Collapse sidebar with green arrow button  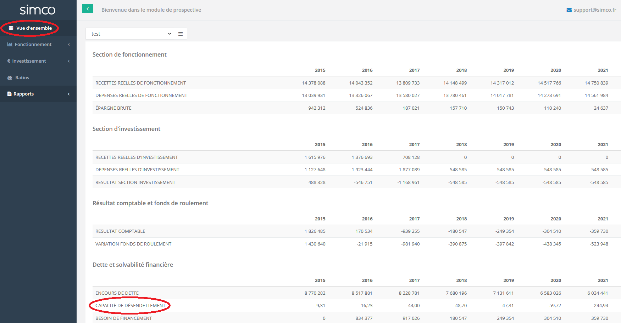pyautogui.click(x=88, y=9)
